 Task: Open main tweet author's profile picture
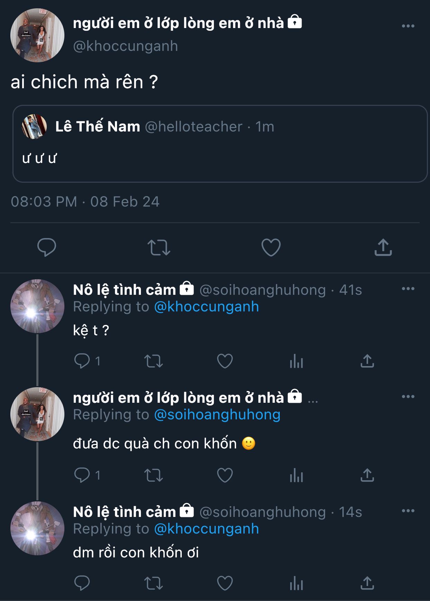pos(37,35)
